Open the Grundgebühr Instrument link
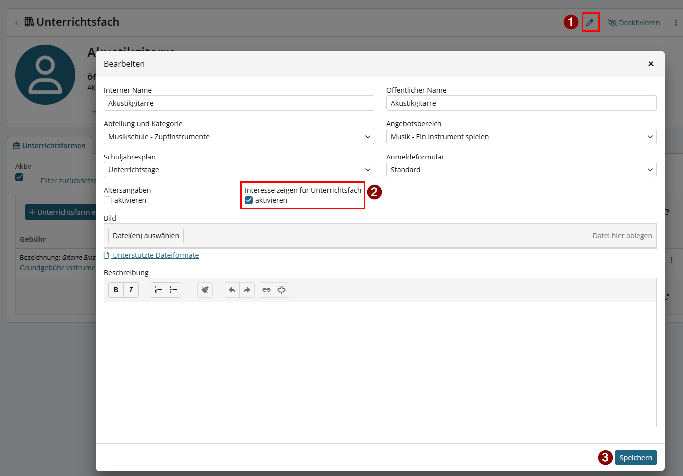This screenshot has height=476, width=683. [x=58, y=268]
